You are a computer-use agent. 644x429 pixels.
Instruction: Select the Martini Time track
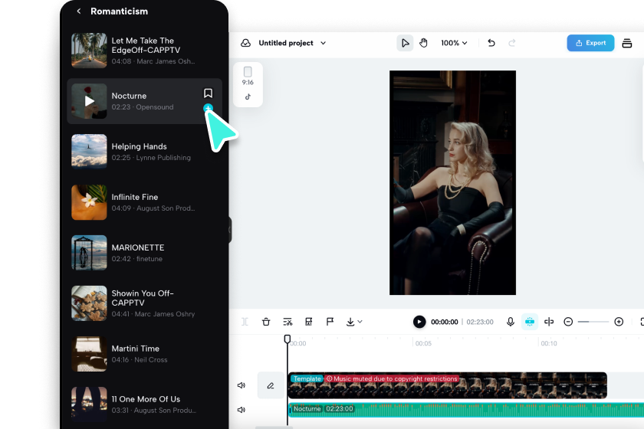(144, 354)
